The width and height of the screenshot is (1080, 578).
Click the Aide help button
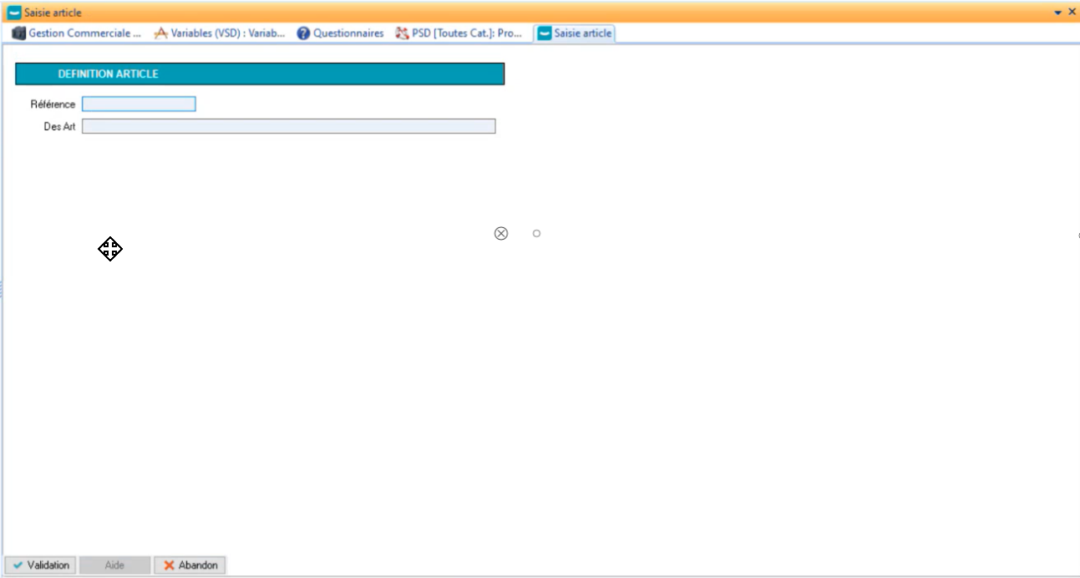pos(114,565)
